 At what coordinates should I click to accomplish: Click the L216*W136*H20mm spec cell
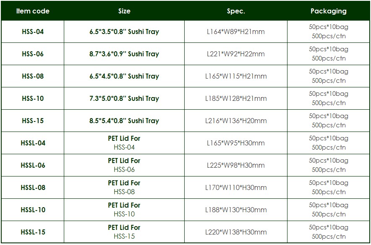point(236,121)
